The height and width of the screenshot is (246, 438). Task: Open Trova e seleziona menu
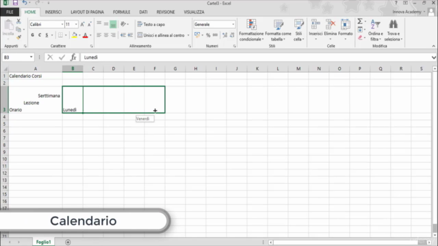pos(394,30)
